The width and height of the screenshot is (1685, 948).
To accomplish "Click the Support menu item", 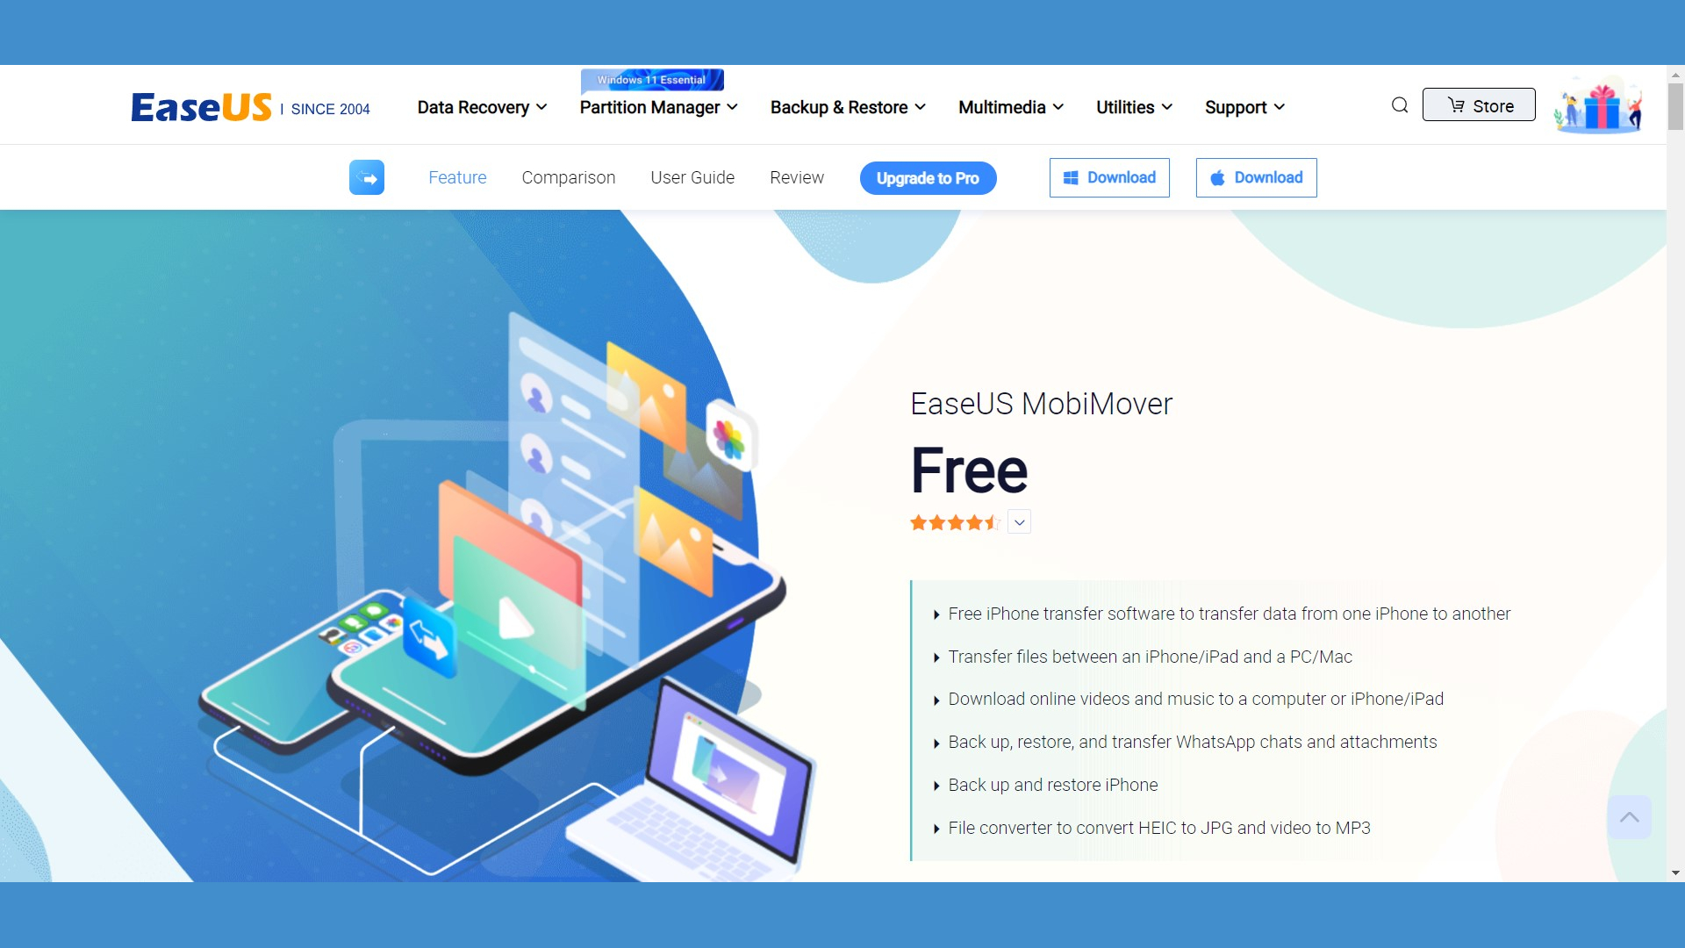I will tap(1244, 106).
